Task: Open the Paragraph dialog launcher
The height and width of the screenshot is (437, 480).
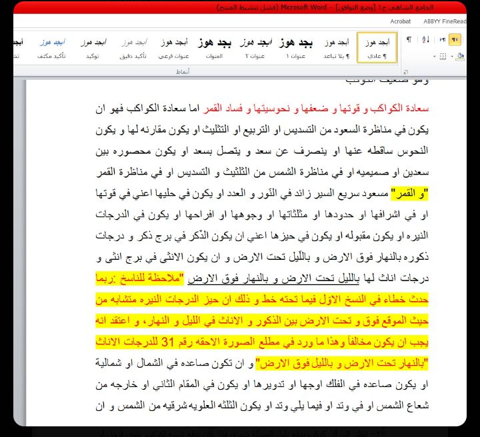Action: [x=405, y=72]
